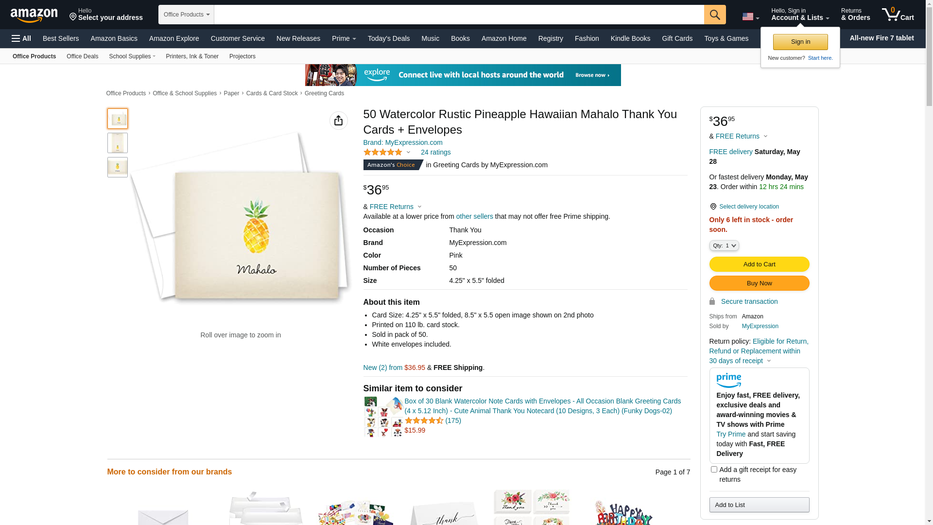
Task: Expand the Add to List dropdown
Action: pyautogui.click(x=759, y=505)
